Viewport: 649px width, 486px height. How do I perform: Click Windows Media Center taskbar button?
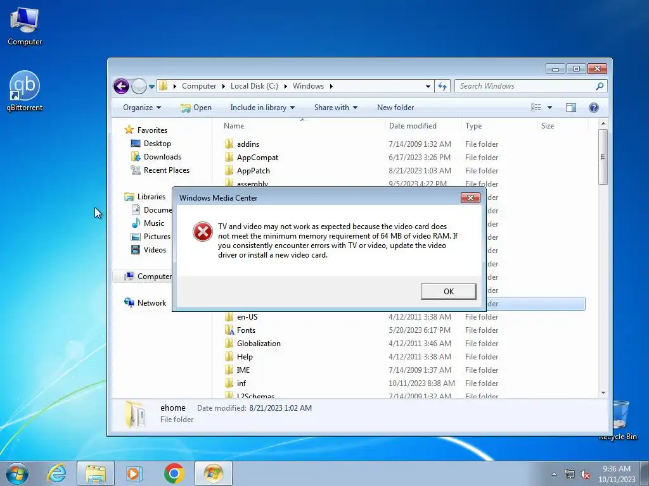coord(214,473)
